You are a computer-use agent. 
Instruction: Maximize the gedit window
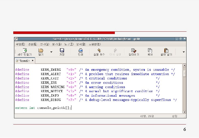180,39
